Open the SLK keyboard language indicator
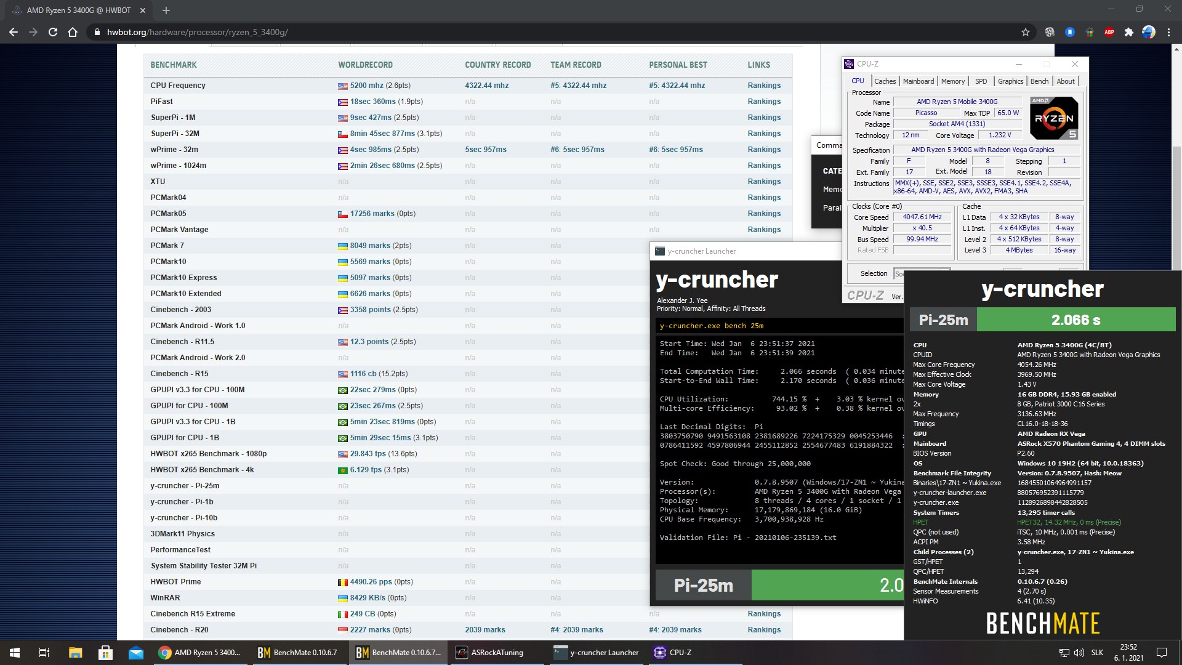The width and height of the screenshot is (1182, 665). pos(1097,653)
